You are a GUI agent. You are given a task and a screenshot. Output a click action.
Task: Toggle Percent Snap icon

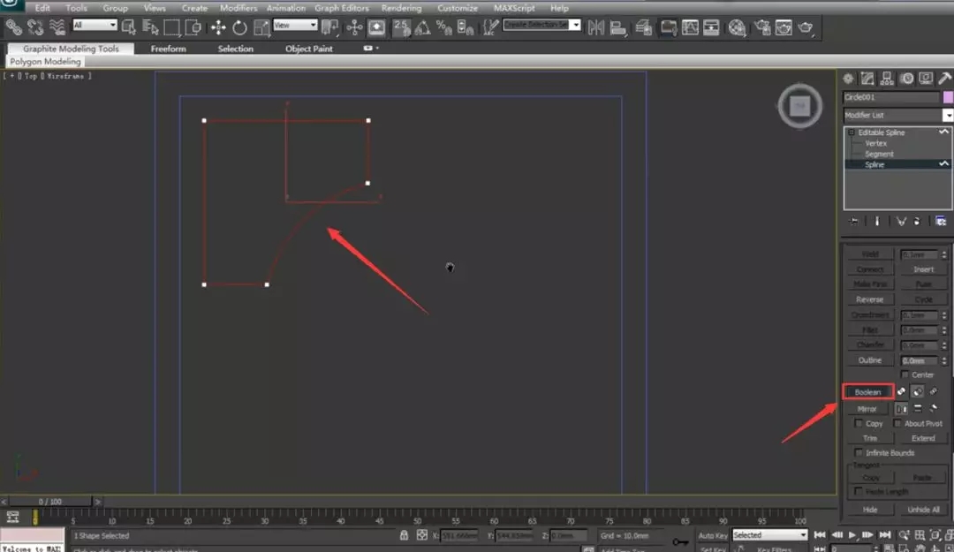(x=444, y=27)
